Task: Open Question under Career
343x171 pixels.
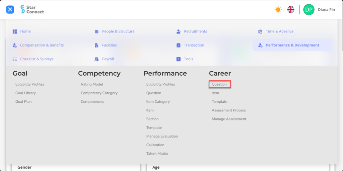Action: [x=219, y=84]
